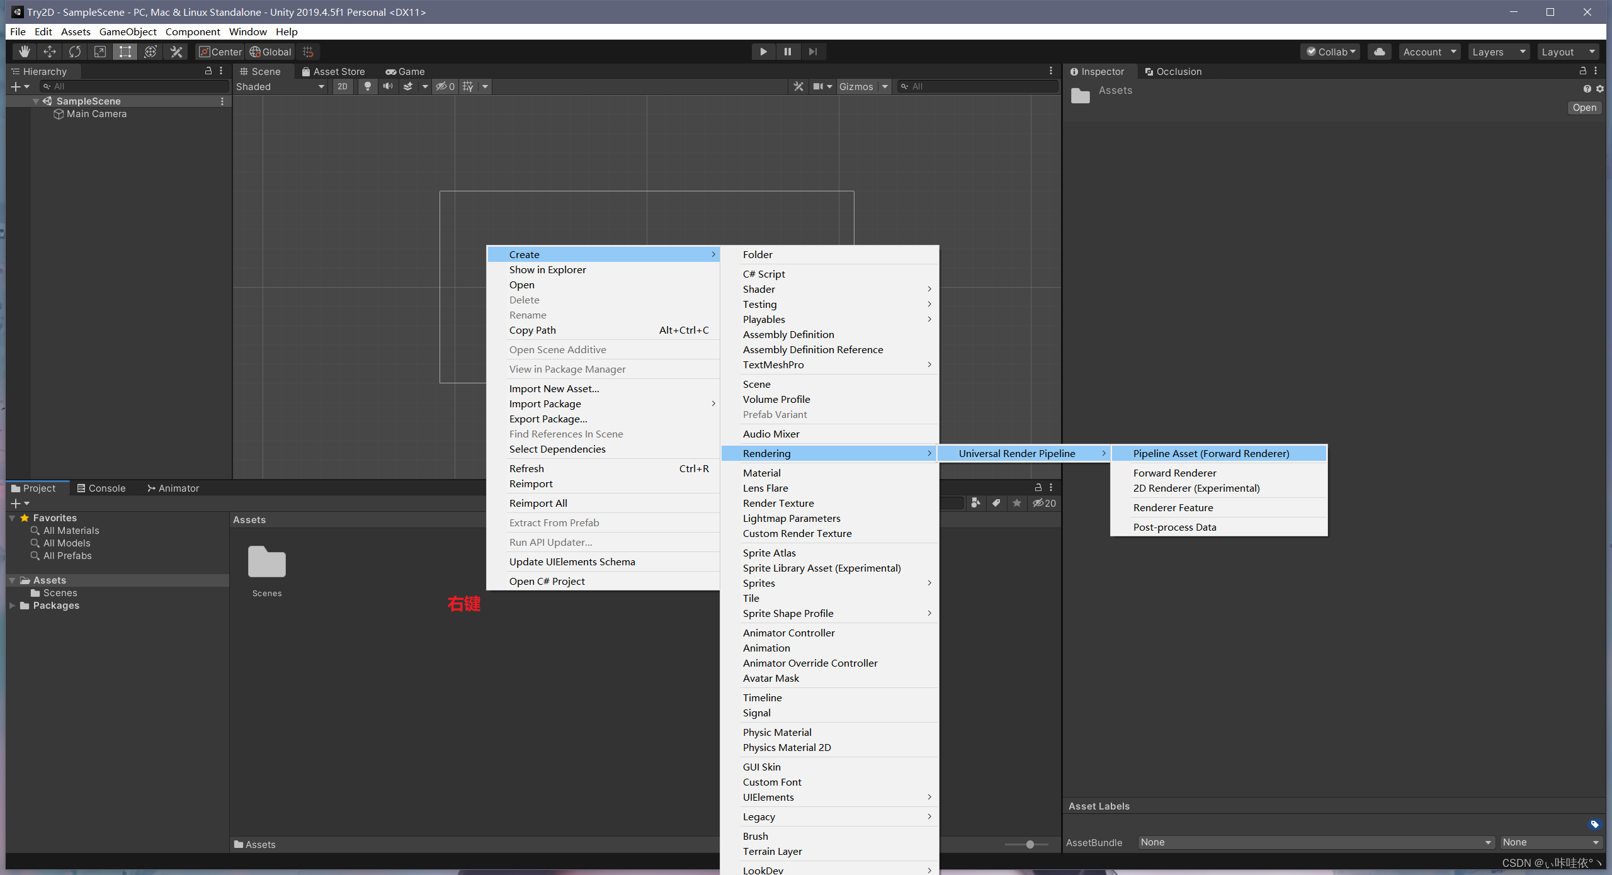The height and width of the screenshot is (875, 1612).
Task: Collapse the Favorites group
Action: [12, 518]
